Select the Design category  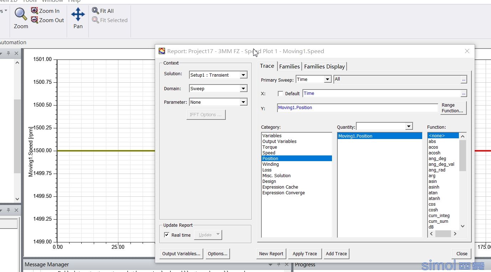click(x=297, y=181)
